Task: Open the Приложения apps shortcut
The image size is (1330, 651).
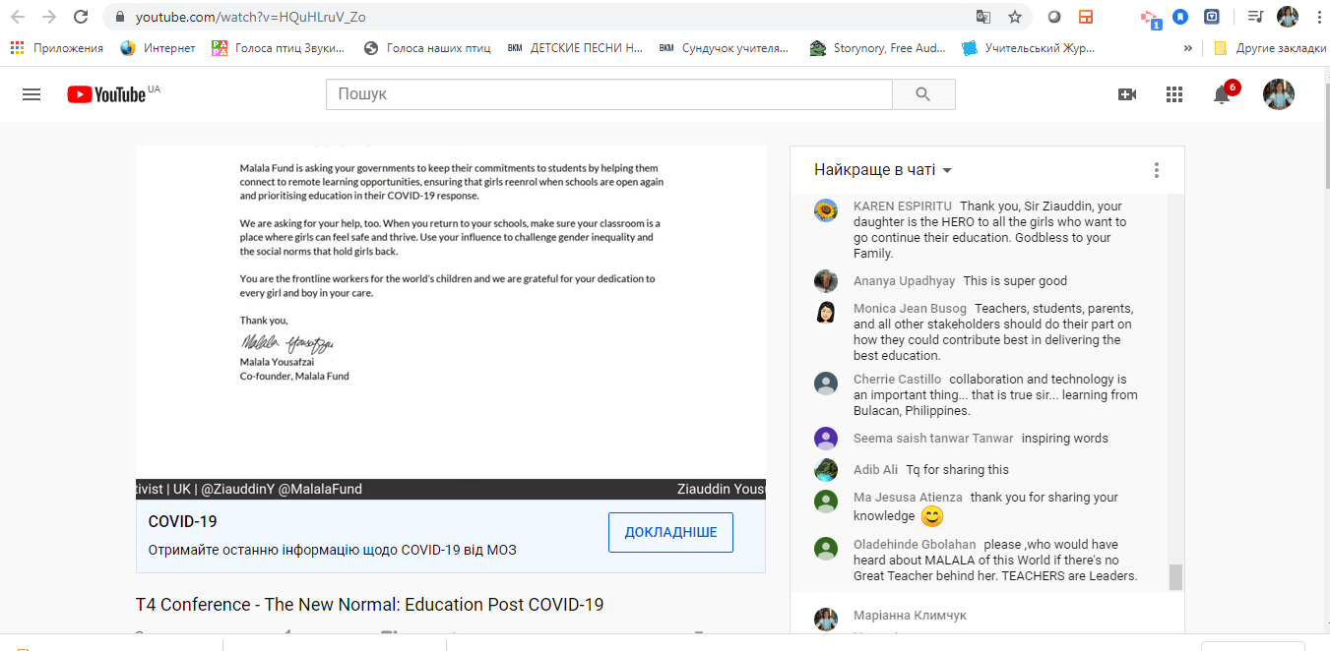Action: tap(57, 48)
